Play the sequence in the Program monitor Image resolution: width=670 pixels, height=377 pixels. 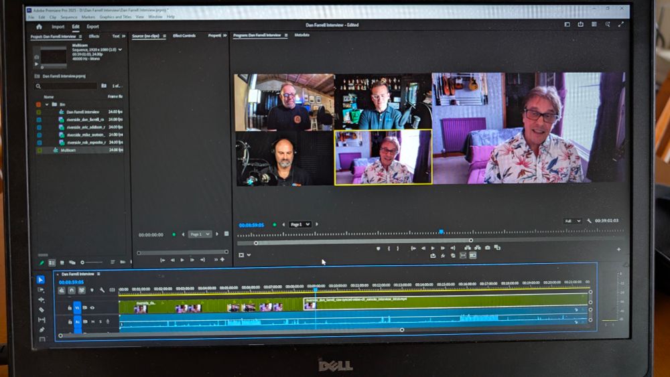(x=433, y=248)
